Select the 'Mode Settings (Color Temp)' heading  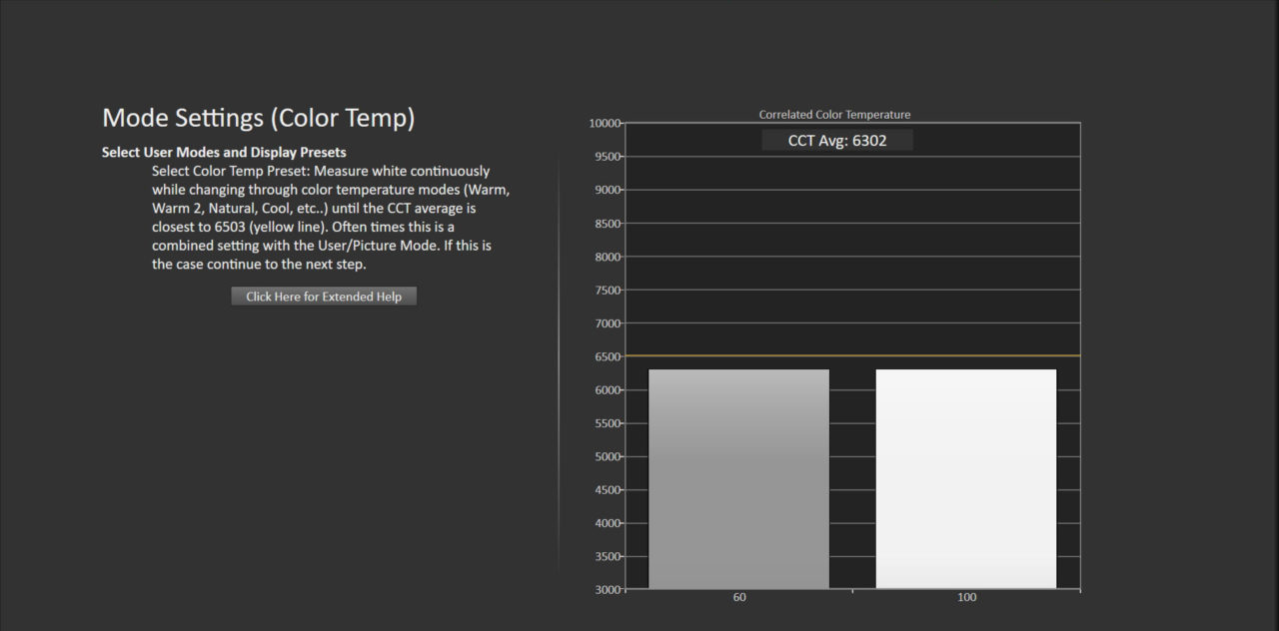pos(258,118)
